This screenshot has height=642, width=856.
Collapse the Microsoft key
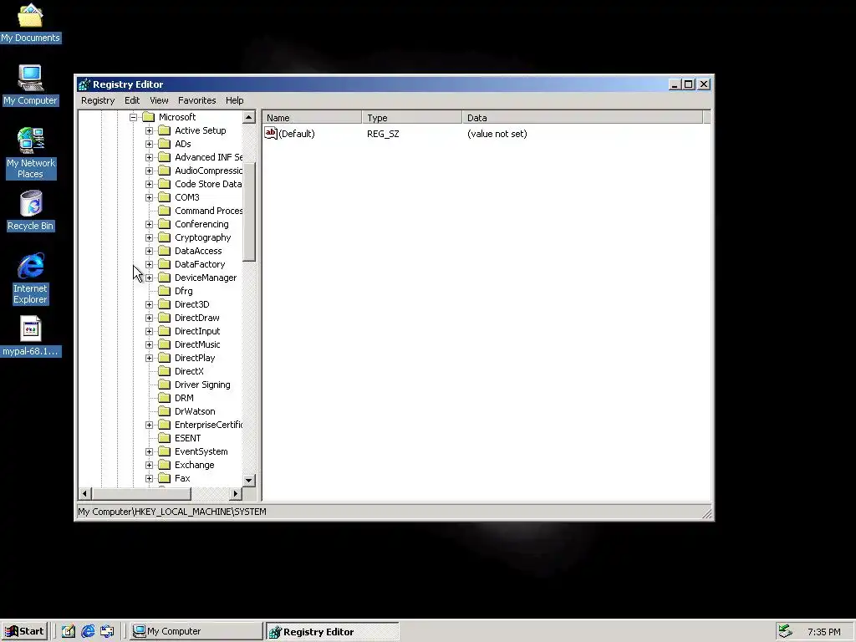pos(133,117)
